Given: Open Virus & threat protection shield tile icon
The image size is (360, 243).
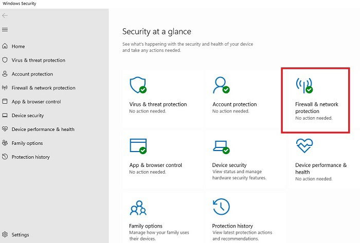Looking at the screenshot, I should pos(138,85).
